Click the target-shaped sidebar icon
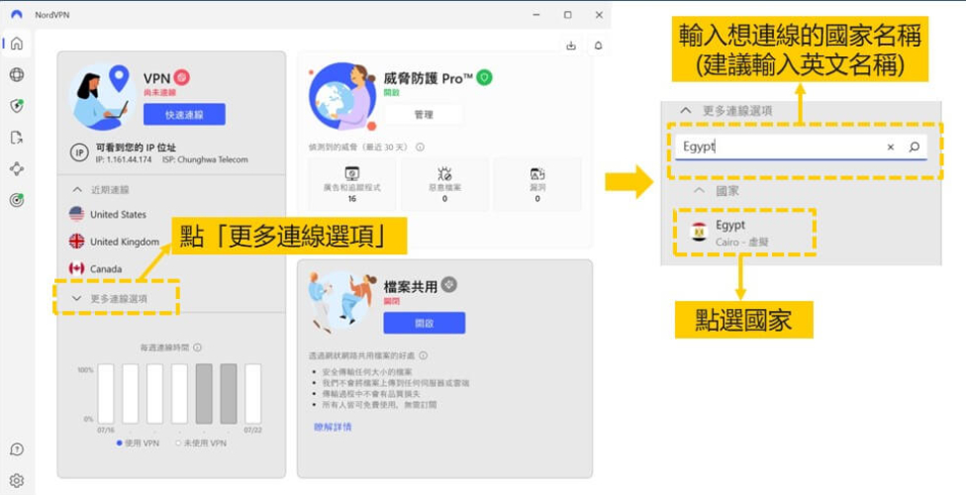Image resolution: width=966 pixels, height=495 pixels. [x=16, y=200]
